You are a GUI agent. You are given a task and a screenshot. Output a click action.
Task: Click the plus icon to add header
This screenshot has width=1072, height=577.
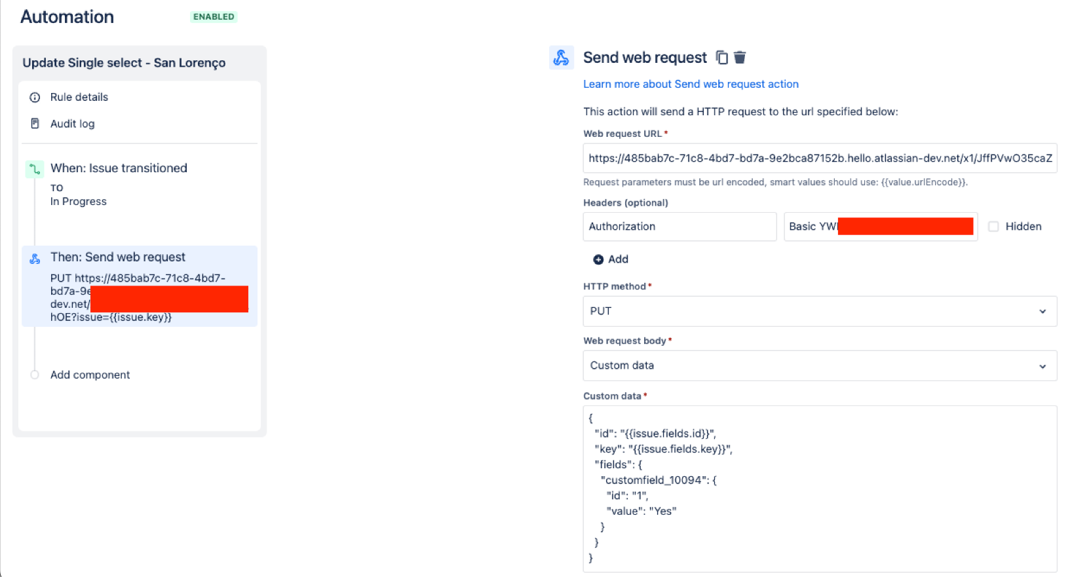tap(598, 259)
